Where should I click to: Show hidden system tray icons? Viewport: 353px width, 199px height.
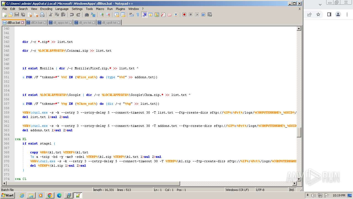point(308,195)
